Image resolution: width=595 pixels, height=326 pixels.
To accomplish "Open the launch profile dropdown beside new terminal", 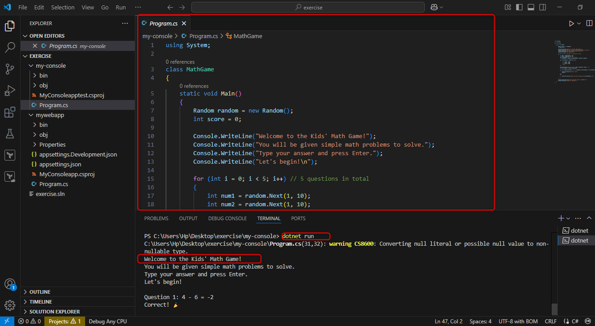I will 568,218.
